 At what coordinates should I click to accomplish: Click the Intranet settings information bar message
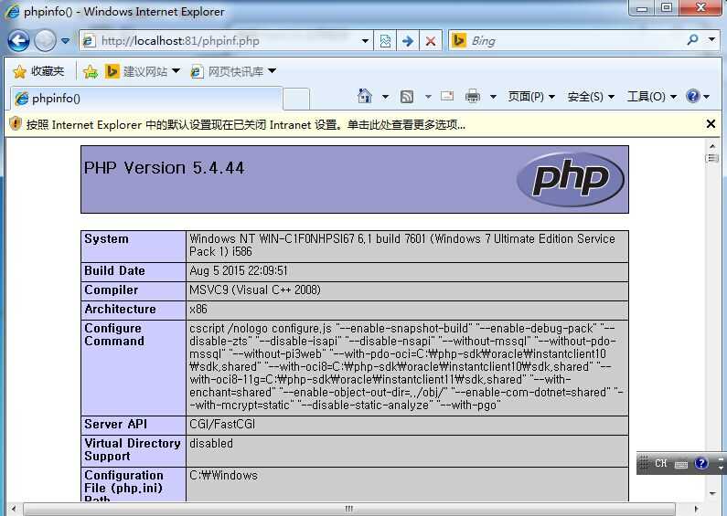(x=246, y=124)
